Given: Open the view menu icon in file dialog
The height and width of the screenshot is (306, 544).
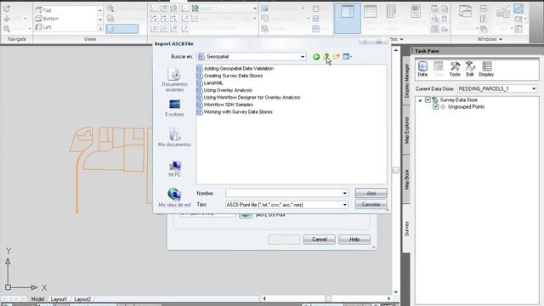Looking at the screenshot, I should (347, 57).
